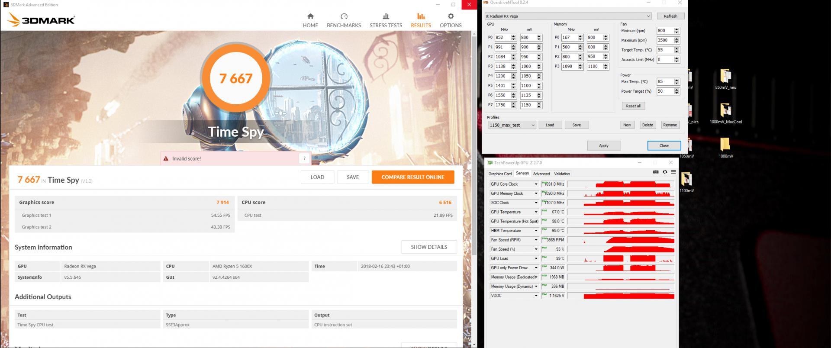Increase GPU P6 MHz with up spinner
This screenshot has width=831, height=348.
514,93
